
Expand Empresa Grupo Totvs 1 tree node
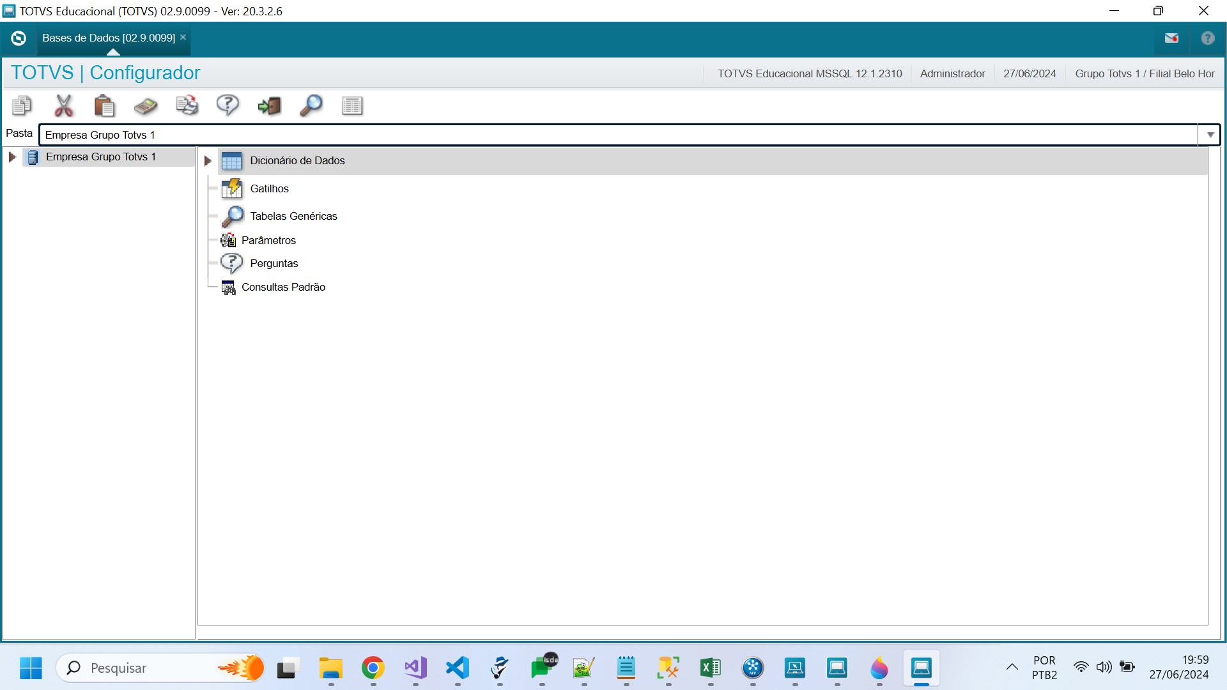12,157
